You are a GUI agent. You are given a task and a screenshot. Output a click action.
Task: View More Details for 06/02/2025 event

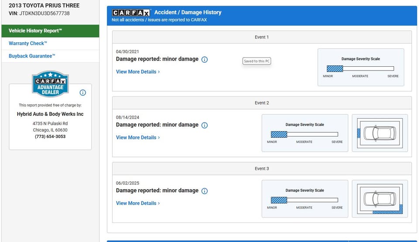138,203
